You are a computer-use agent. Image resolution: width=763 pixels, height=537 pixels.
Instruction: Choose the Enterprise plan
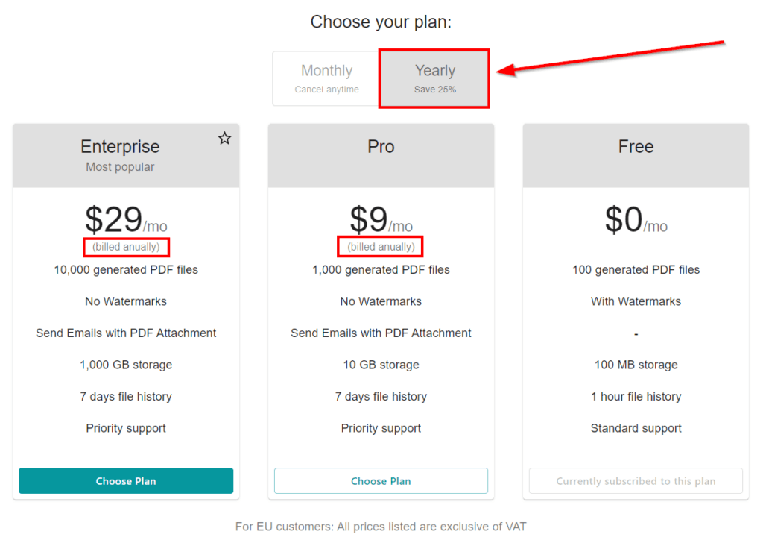[x=126, y=481]
